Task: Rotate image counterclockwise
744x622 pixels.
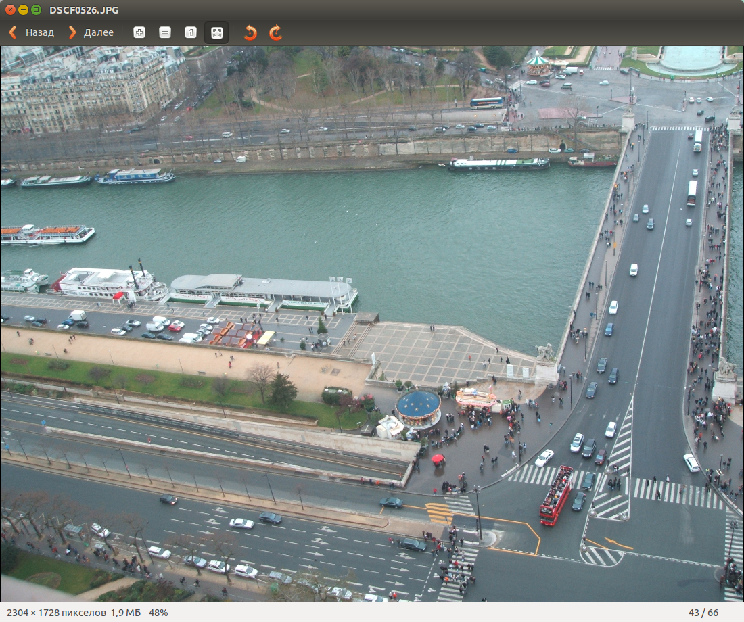Action: [250, 32]
